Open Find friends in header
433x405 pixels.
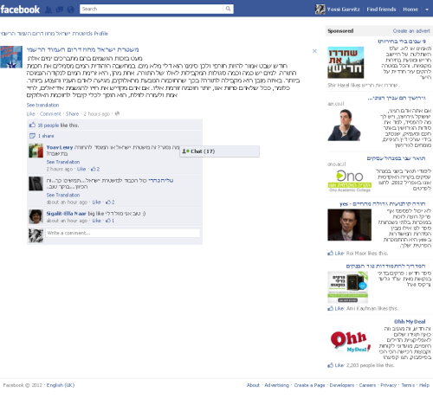[381, 10]
